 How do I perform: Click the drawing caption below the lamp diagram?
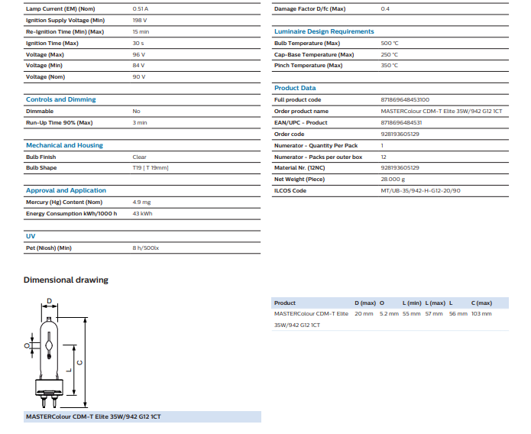click(93, 416)
